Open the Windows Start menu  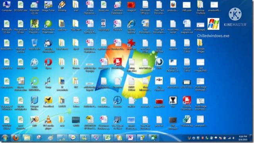pyautogui.click(x=5, y=138)
